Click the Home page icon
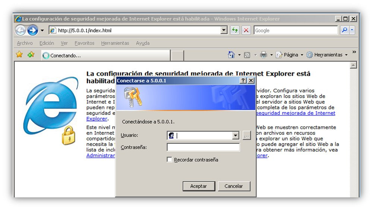Image resolution: width=373 pixels, height=210 pixels. click(x=231, y=55)
